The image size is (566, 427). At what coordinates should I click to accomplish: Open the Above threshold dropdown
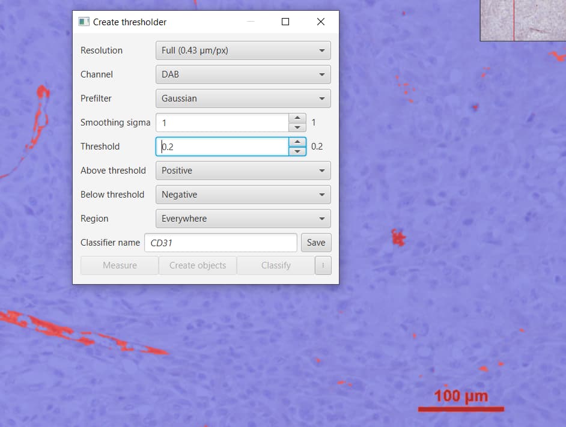243,171
